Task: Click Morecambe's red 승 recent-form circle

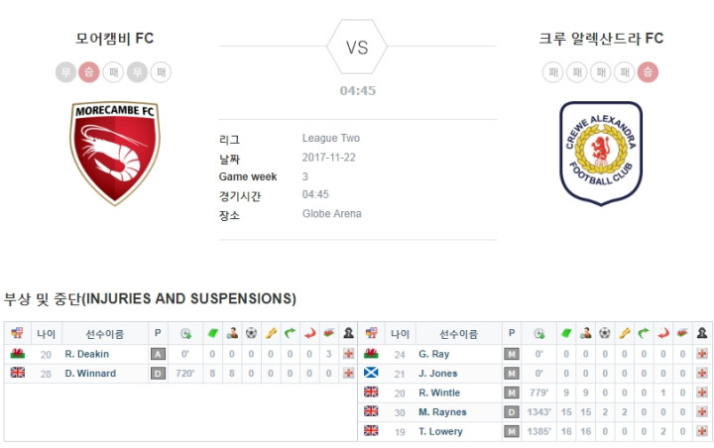Action: pos(89,72)
